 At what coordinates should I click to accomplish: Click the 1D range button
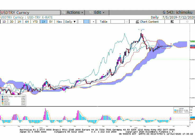(x=4, y=22)
